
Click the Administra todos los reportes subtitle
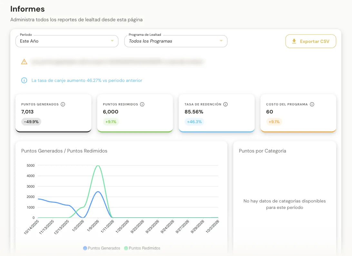pyautogui.click(x=76, y=20)
